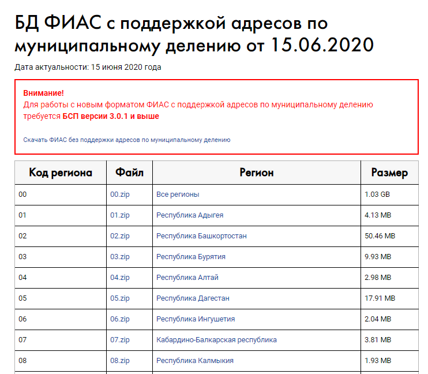
Task: Download the 01.zip file
Action: pos(120,215)
